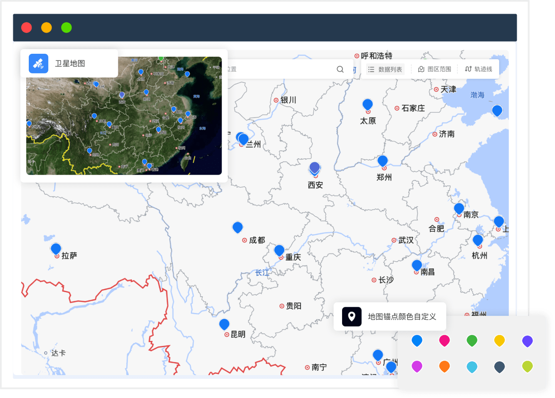This screenshot has width=555, height=398.
Task: Click the map marker above 太原
Action: 367,104
